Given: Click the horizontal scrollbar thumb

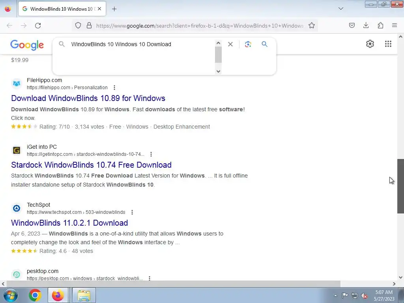Looking at the screenshot, I should click(174, 284).
